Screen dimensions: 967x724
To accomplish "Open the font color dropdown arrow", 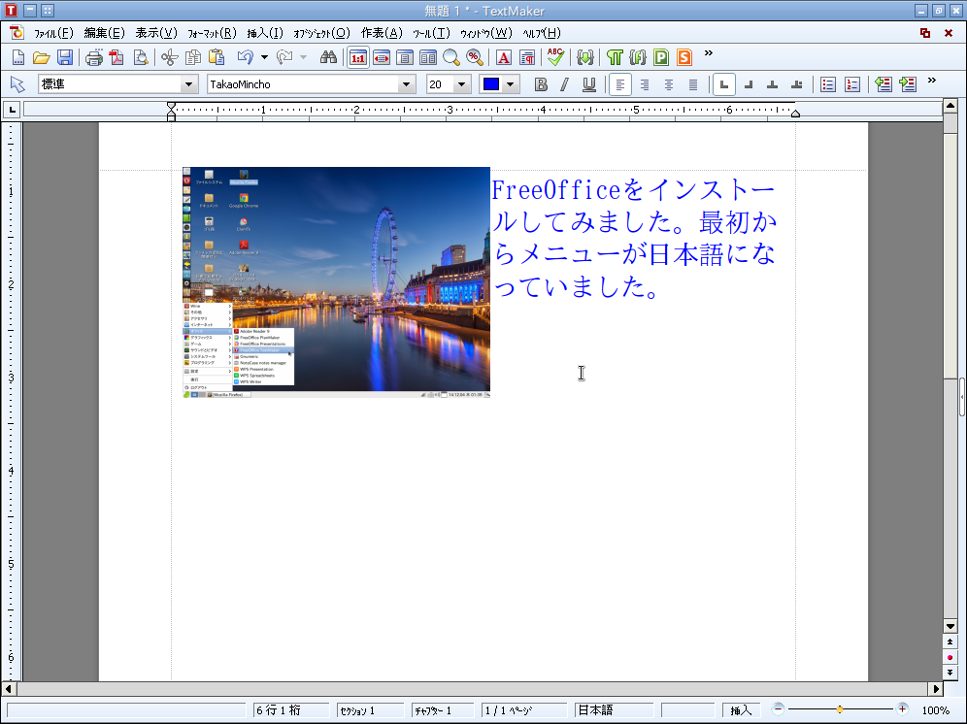I will click(510, 84).
